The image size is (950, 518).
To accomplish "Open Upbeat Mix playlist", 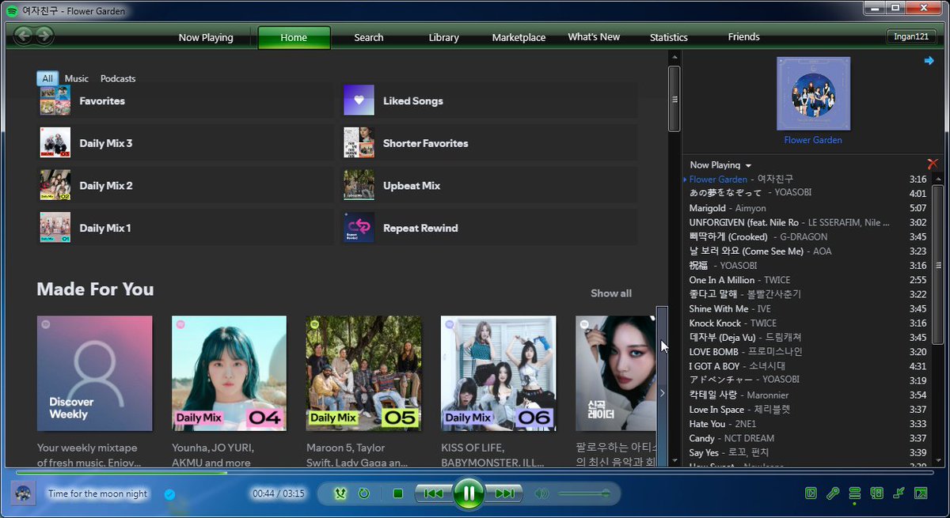I will click(489, 186).
